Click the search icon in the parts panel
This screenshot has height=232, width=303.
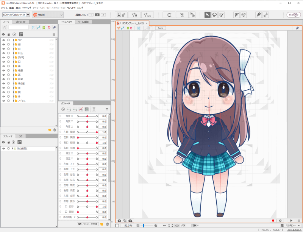[x=5, y=27]
